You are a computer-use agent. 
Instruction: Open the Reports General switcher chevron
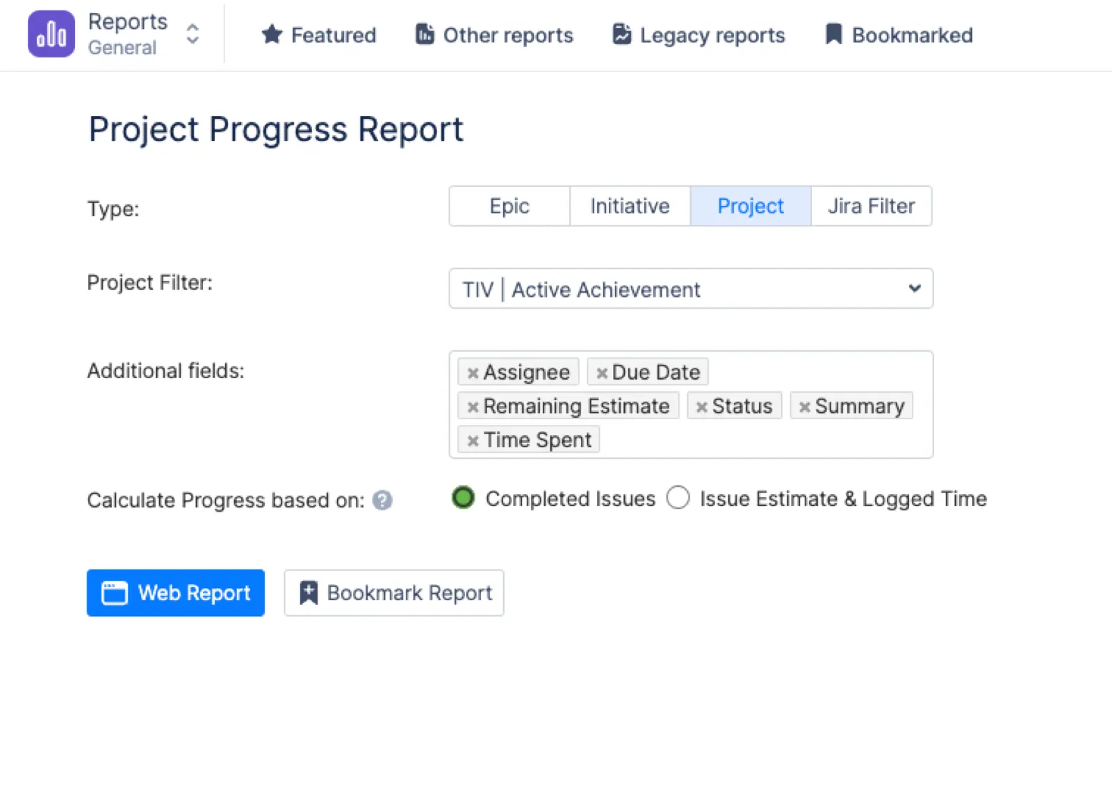pos(193,34)
